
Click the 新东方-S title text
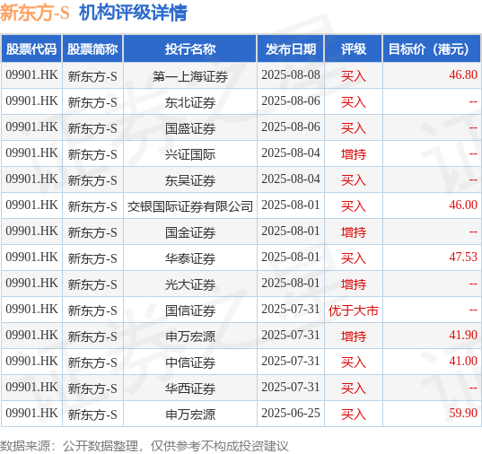click(x=35, y=13)
